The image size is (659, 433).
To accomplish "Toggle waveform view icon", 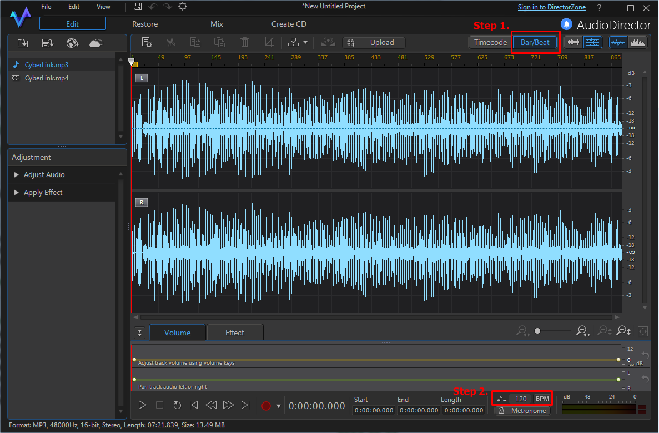I will click(x=618, y=42).
